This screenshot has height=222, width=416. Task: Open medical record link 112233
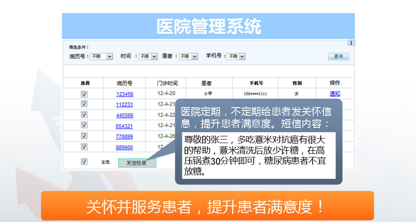tap(124, 104)
